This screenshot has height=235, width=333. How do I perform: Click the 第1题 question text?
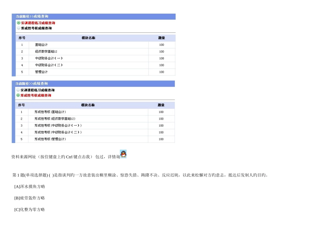(x=141, y=175)
